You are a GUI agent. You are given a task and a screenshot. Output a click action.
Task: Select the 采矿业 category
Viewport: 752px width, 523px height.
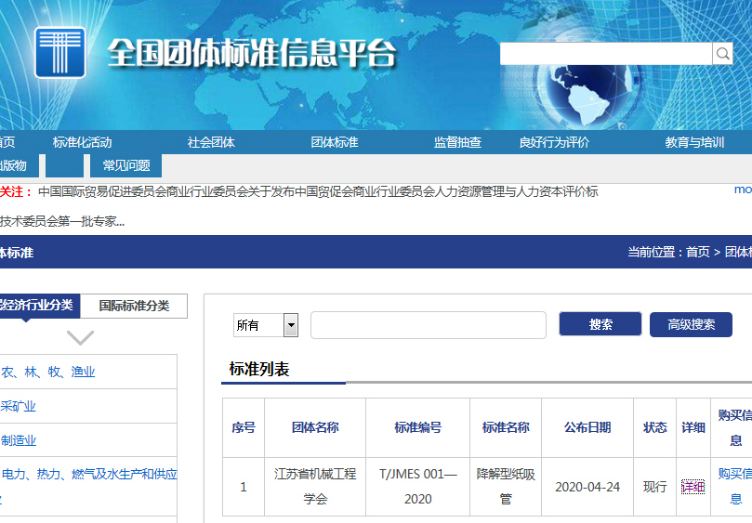click(x=19, y=407)
